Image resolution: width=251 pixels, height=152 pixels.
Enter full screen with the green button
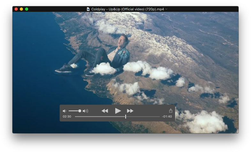point(27,9)
